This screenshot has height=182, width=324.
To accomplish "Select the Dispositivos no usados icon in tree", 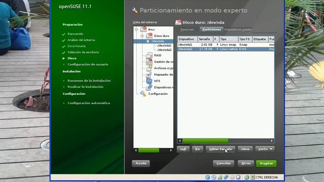I will click(x=149, y=87).
